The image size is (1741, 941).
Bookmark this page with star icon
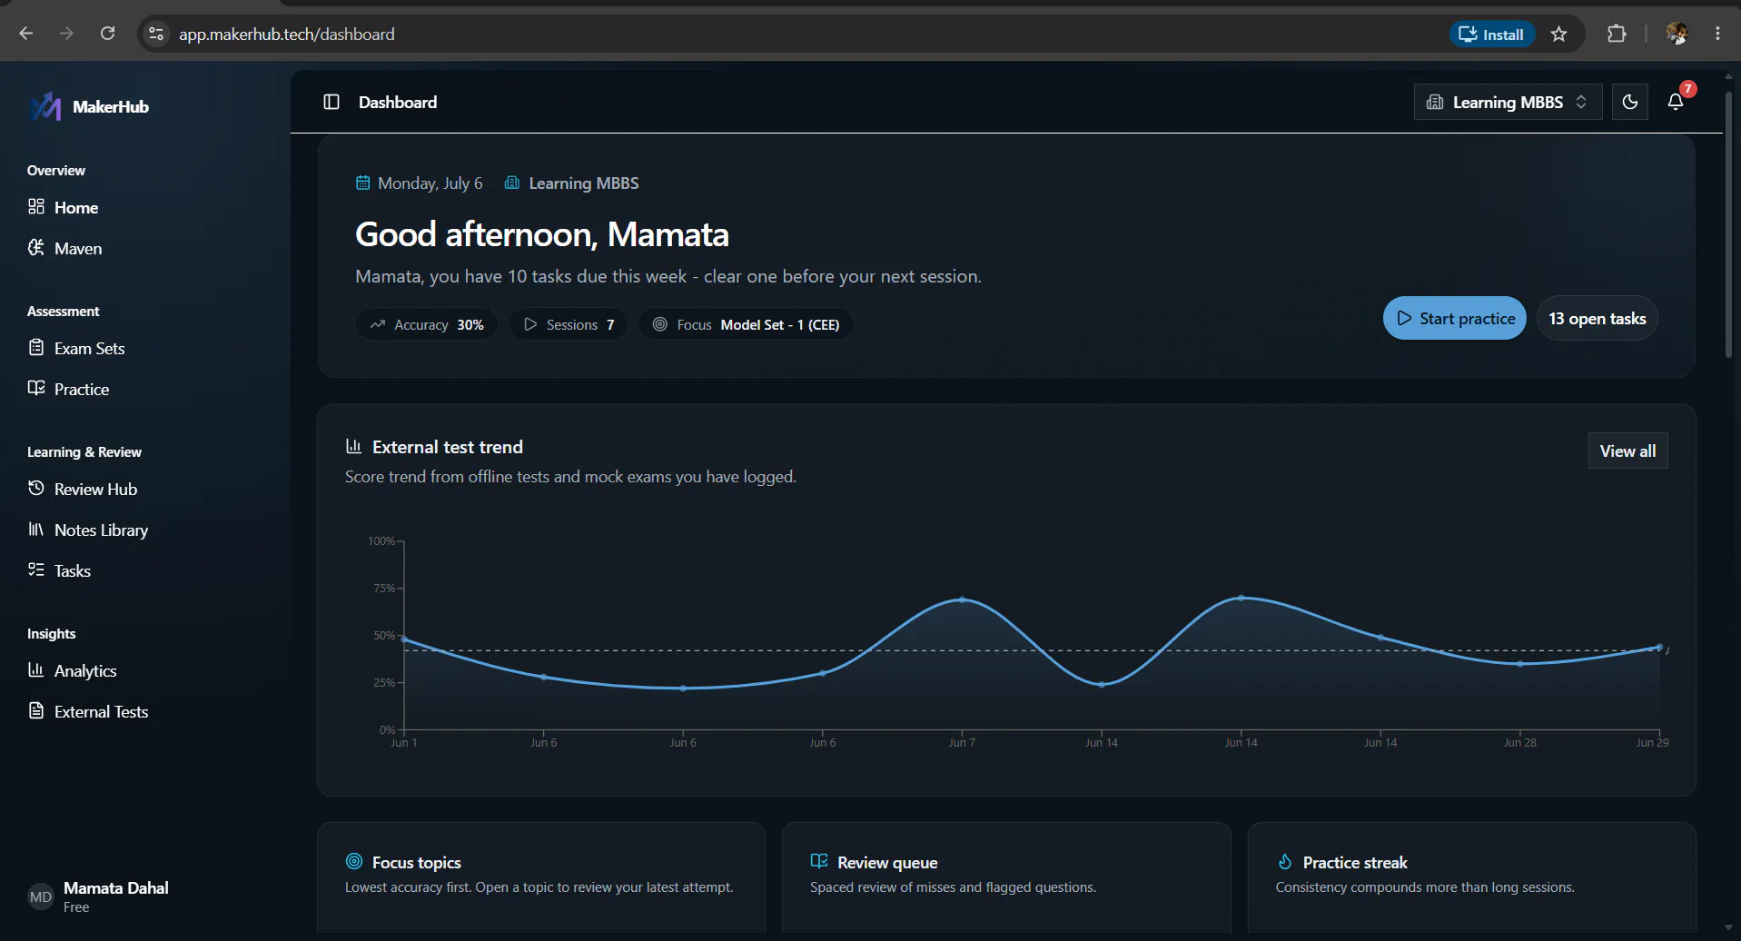click(x=1559, y=35)
